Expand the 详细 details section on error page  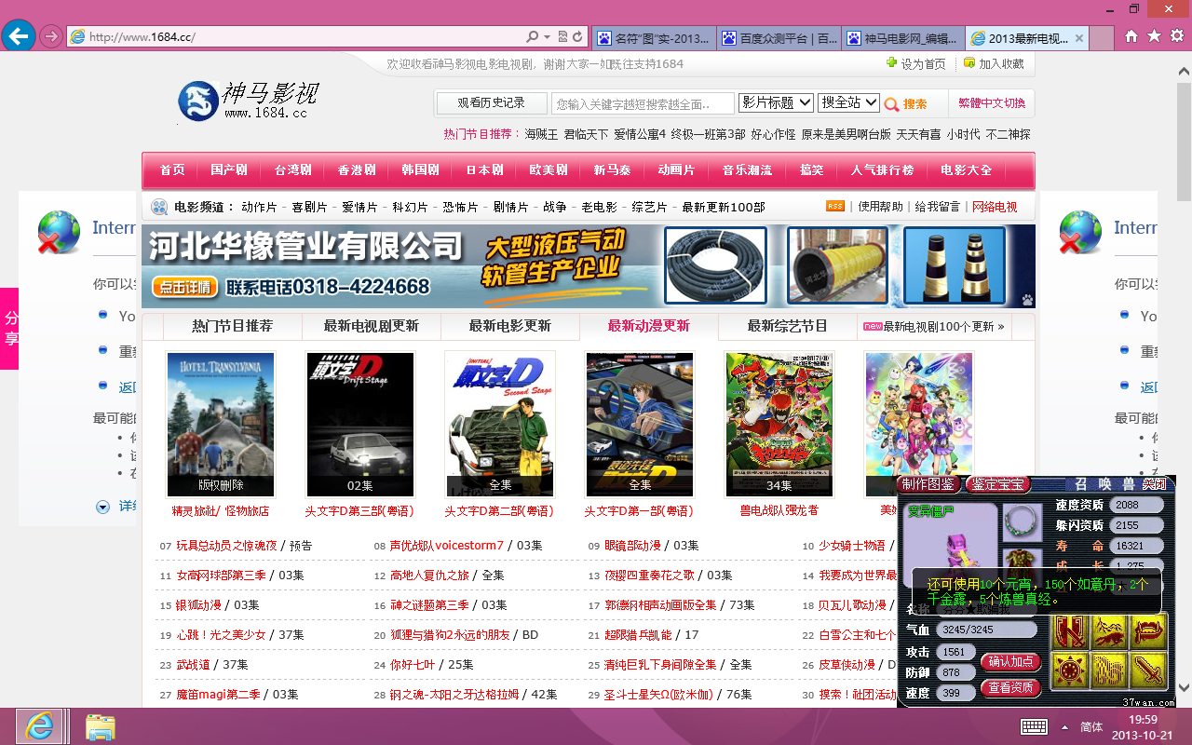116,507
